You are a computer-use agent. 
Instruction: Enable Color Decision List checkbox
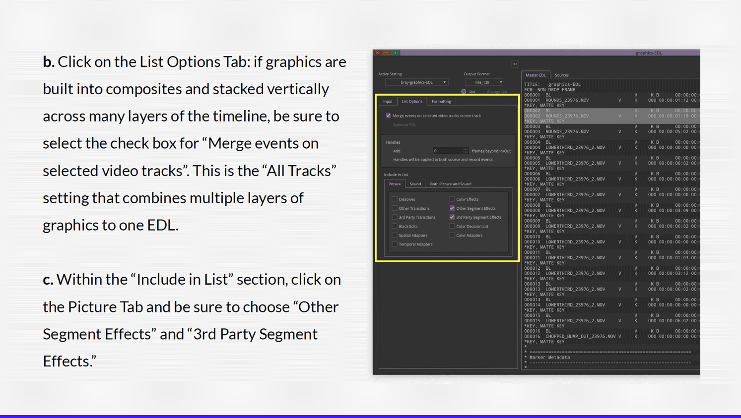(452, 226)
